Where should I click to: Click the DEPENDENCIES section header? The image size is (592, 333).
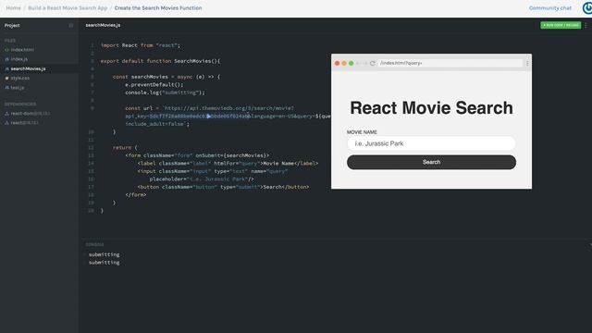coord(20,105)
